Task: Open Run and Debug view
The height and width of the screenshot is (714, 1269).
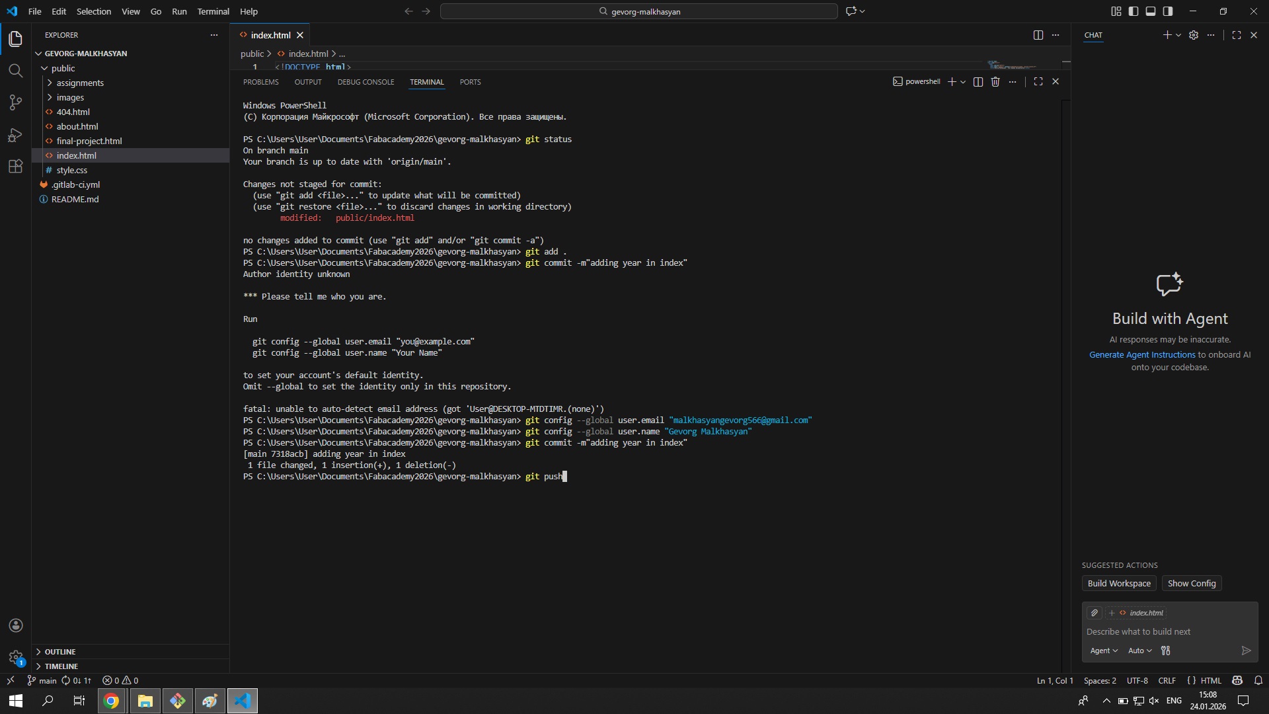Action: [15, 135]
